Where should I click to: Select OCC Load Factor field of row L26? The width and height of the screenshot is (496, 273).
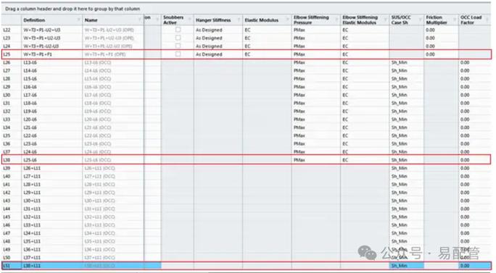click(474, 62)
